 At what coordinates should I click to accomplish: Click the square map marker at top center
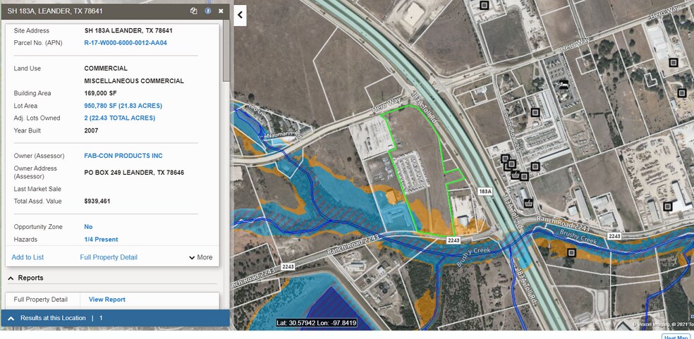point(484,5)
